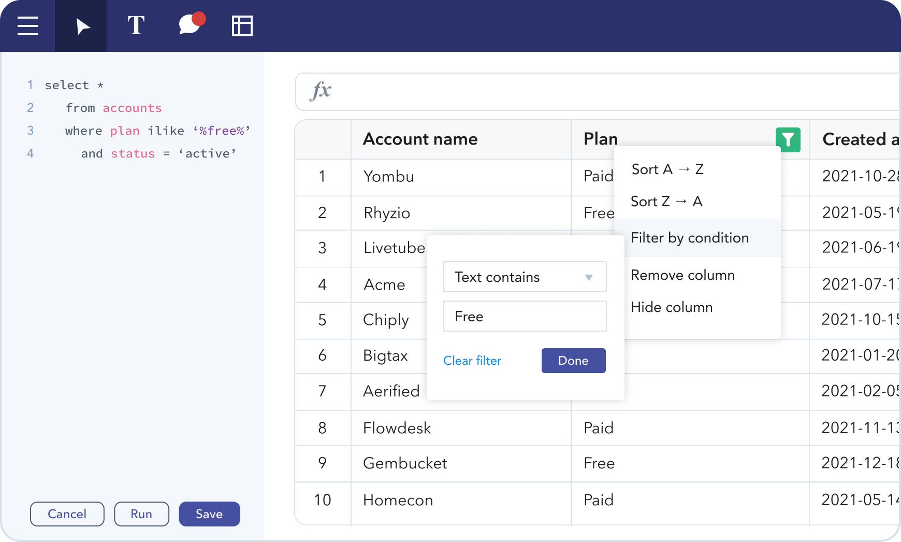Click the fx formula icon
The height and width of the screenshot is (542, 901).
[x=321, y=91]
